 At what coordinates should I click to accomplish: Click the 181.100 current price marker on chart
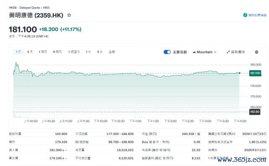pyautogui.click(x=255, y=73)
